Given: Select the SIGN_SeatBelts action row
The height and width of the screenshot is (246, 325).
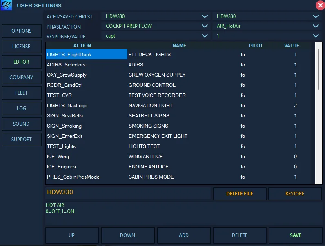Looking at the screenshot, I should pos(87,116).
